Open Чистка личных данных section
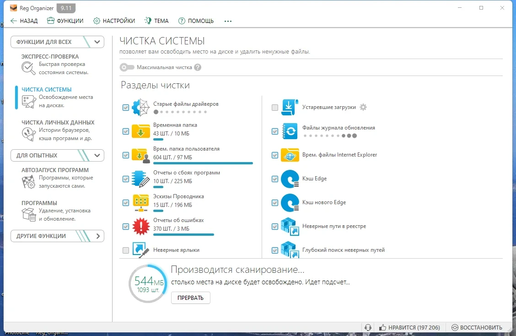The width and height of the screenshot is (516, 336). pos(58,130)
